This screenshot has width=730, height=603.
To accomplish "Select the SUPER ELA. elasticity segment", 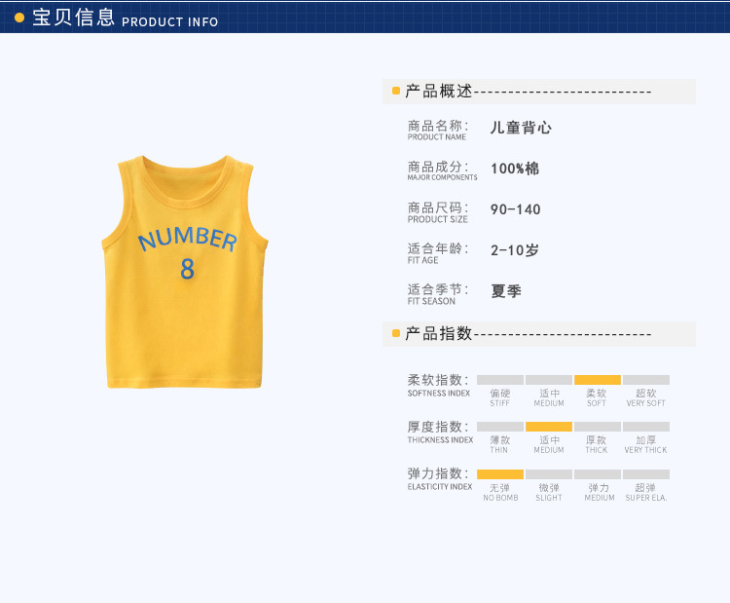I will point(646,474).
